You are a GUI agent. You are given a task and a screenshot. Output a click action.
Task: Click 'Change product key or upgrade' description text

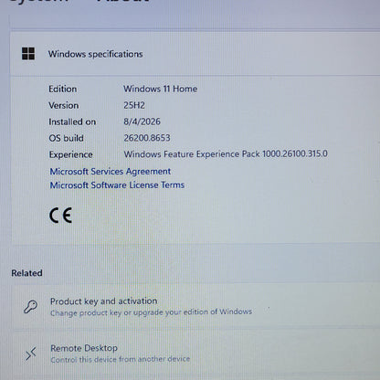[x=151, y=312]
